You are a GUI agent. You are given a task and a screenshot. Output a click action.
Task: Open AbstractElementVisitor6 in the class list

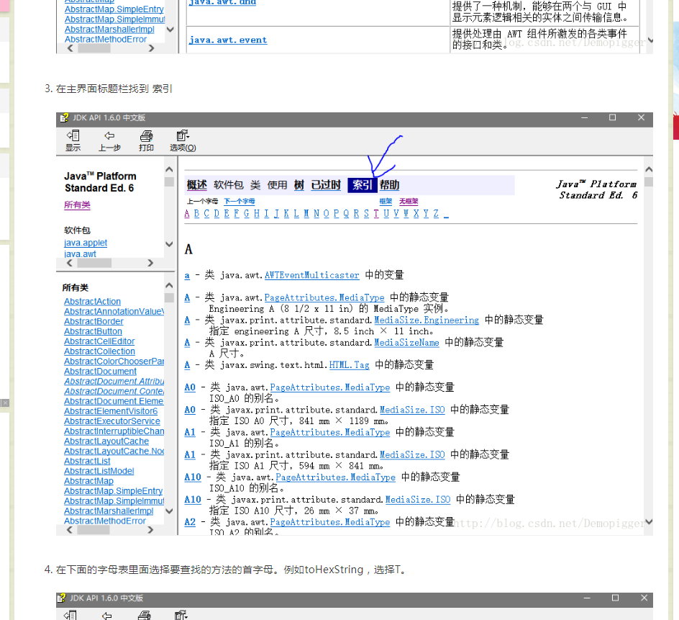pyautogui.click(x=111, y=411)
